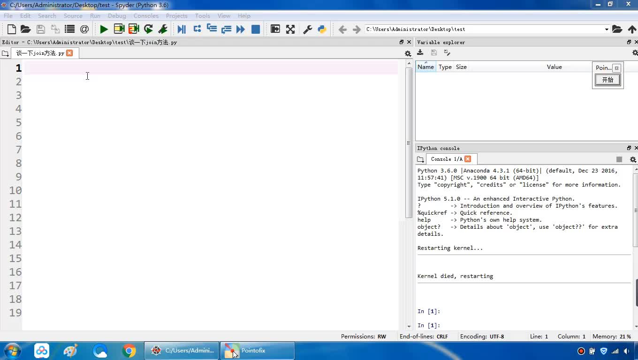Click the Debug file toolbar icon
Viewport: 638px width, 360px height.
point(182,29)
